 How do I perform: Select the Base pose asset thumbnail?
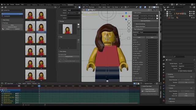click(x=41, y=14)
